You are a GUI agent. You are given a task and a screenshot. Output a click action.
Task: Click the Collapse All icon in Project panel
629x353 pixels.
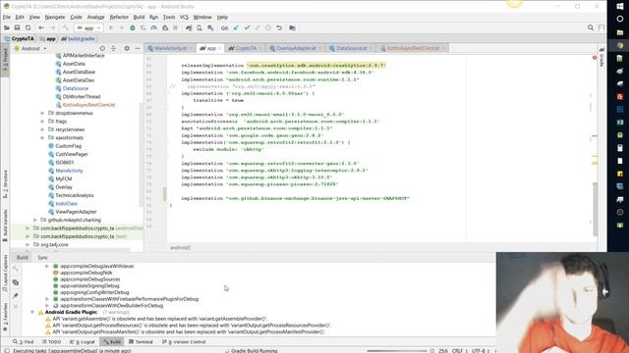[x=113, y=48]
